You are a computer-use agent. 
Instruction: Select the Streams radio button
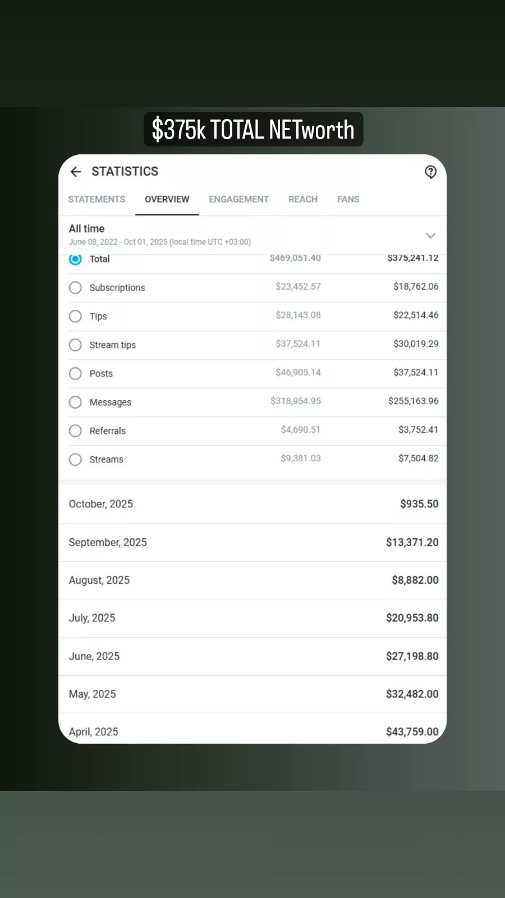click(75, 459)
